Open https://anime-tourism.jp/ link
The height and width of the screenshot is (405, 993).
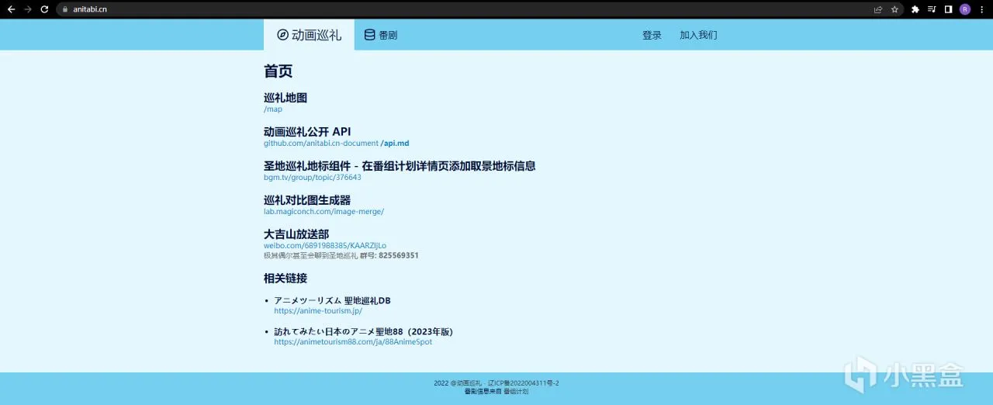318,311
